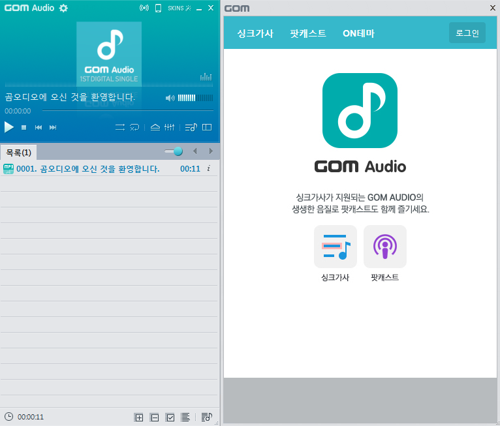Toggle A-B section repeat
The height and width of the screenshot is (426, 500).
tap(134, 127)
